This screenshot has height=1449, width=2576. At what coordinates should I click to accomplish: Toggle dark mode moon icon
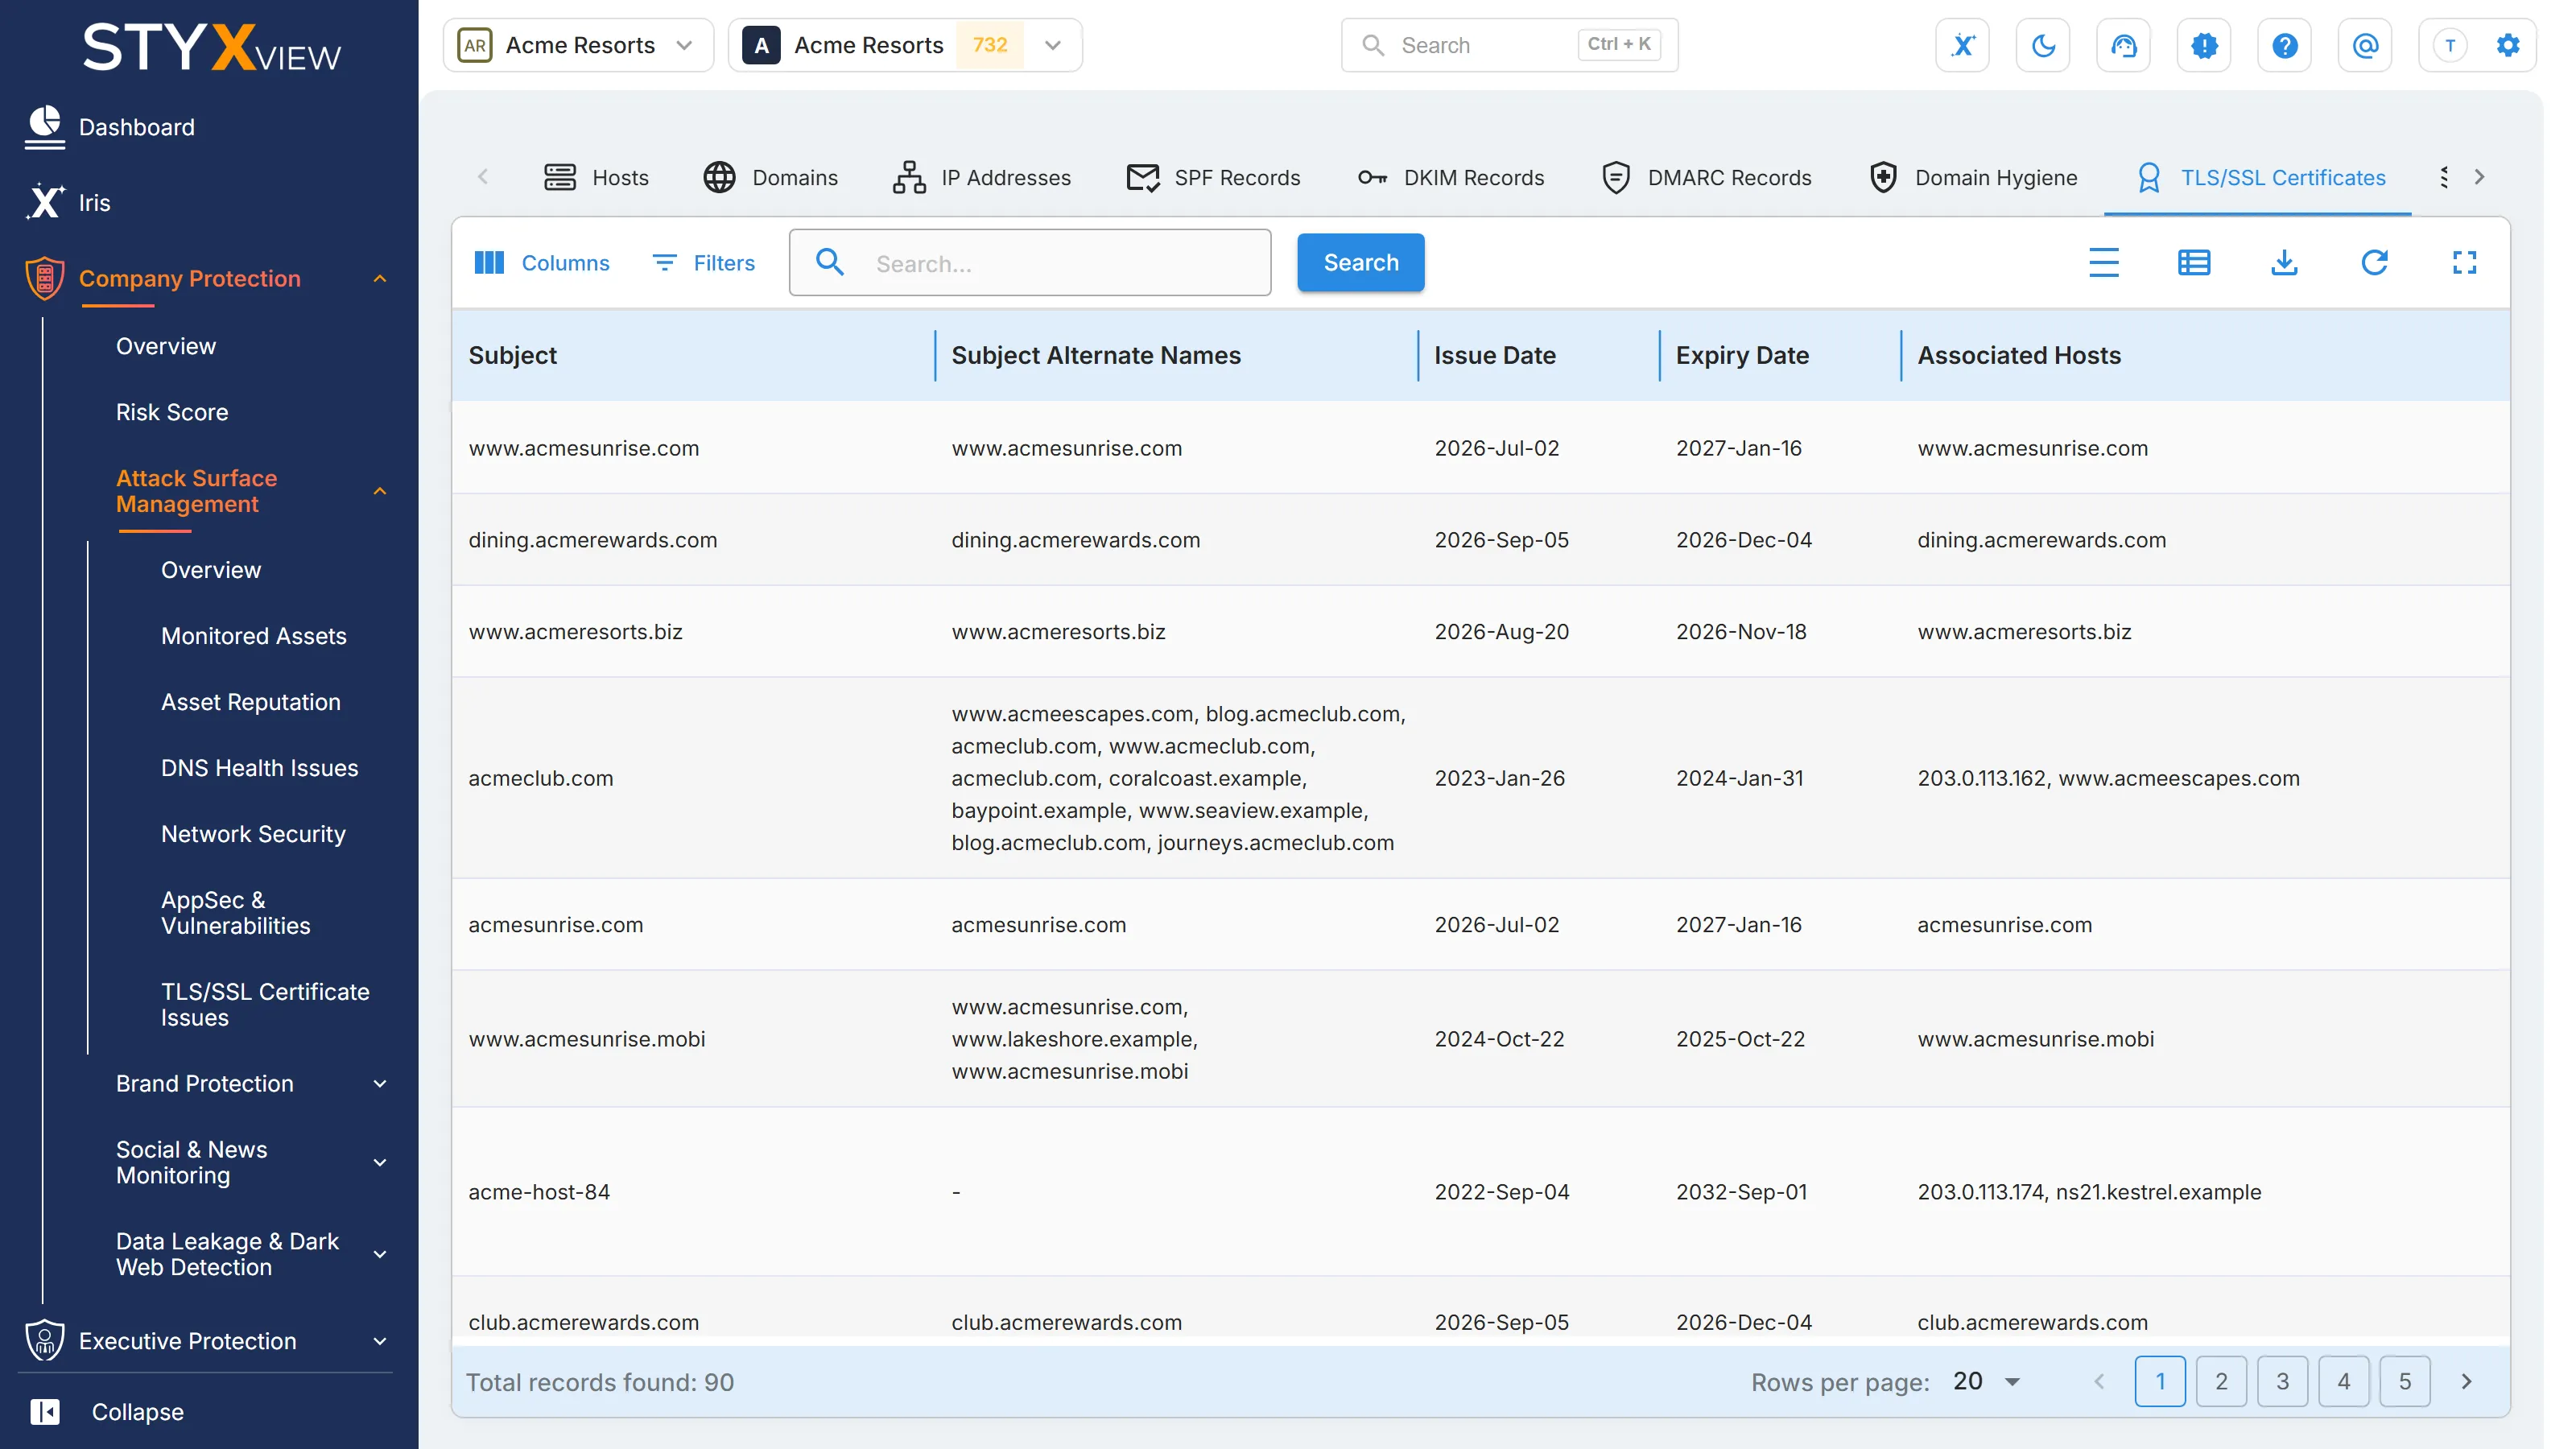click(x=2043, y=45)
